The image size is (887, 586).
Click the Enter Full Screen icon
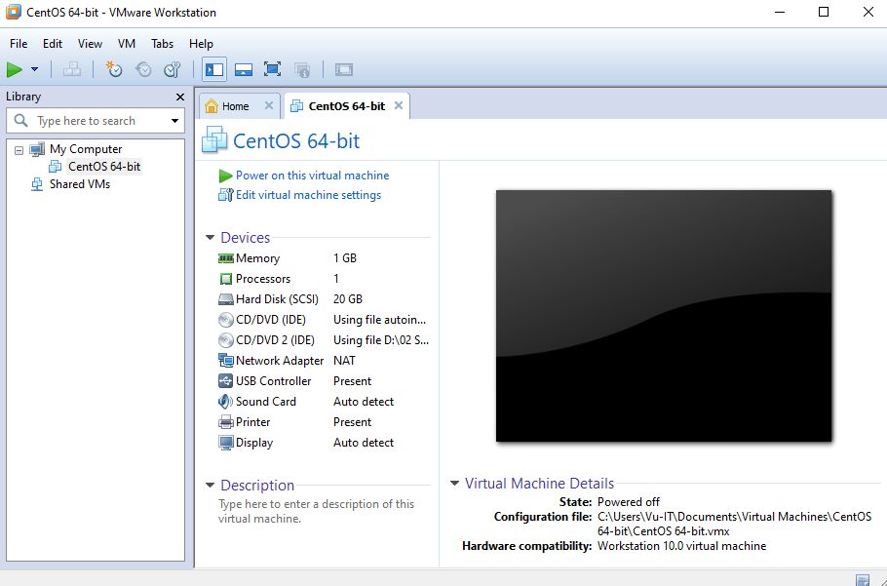(x=272, y=69)
